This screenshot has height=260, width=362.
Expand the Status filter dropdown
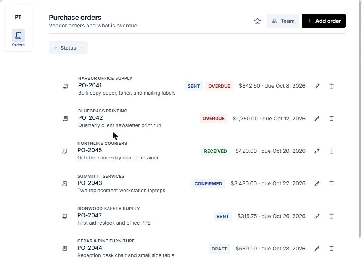pyautogui.click(x=68, y=48)
